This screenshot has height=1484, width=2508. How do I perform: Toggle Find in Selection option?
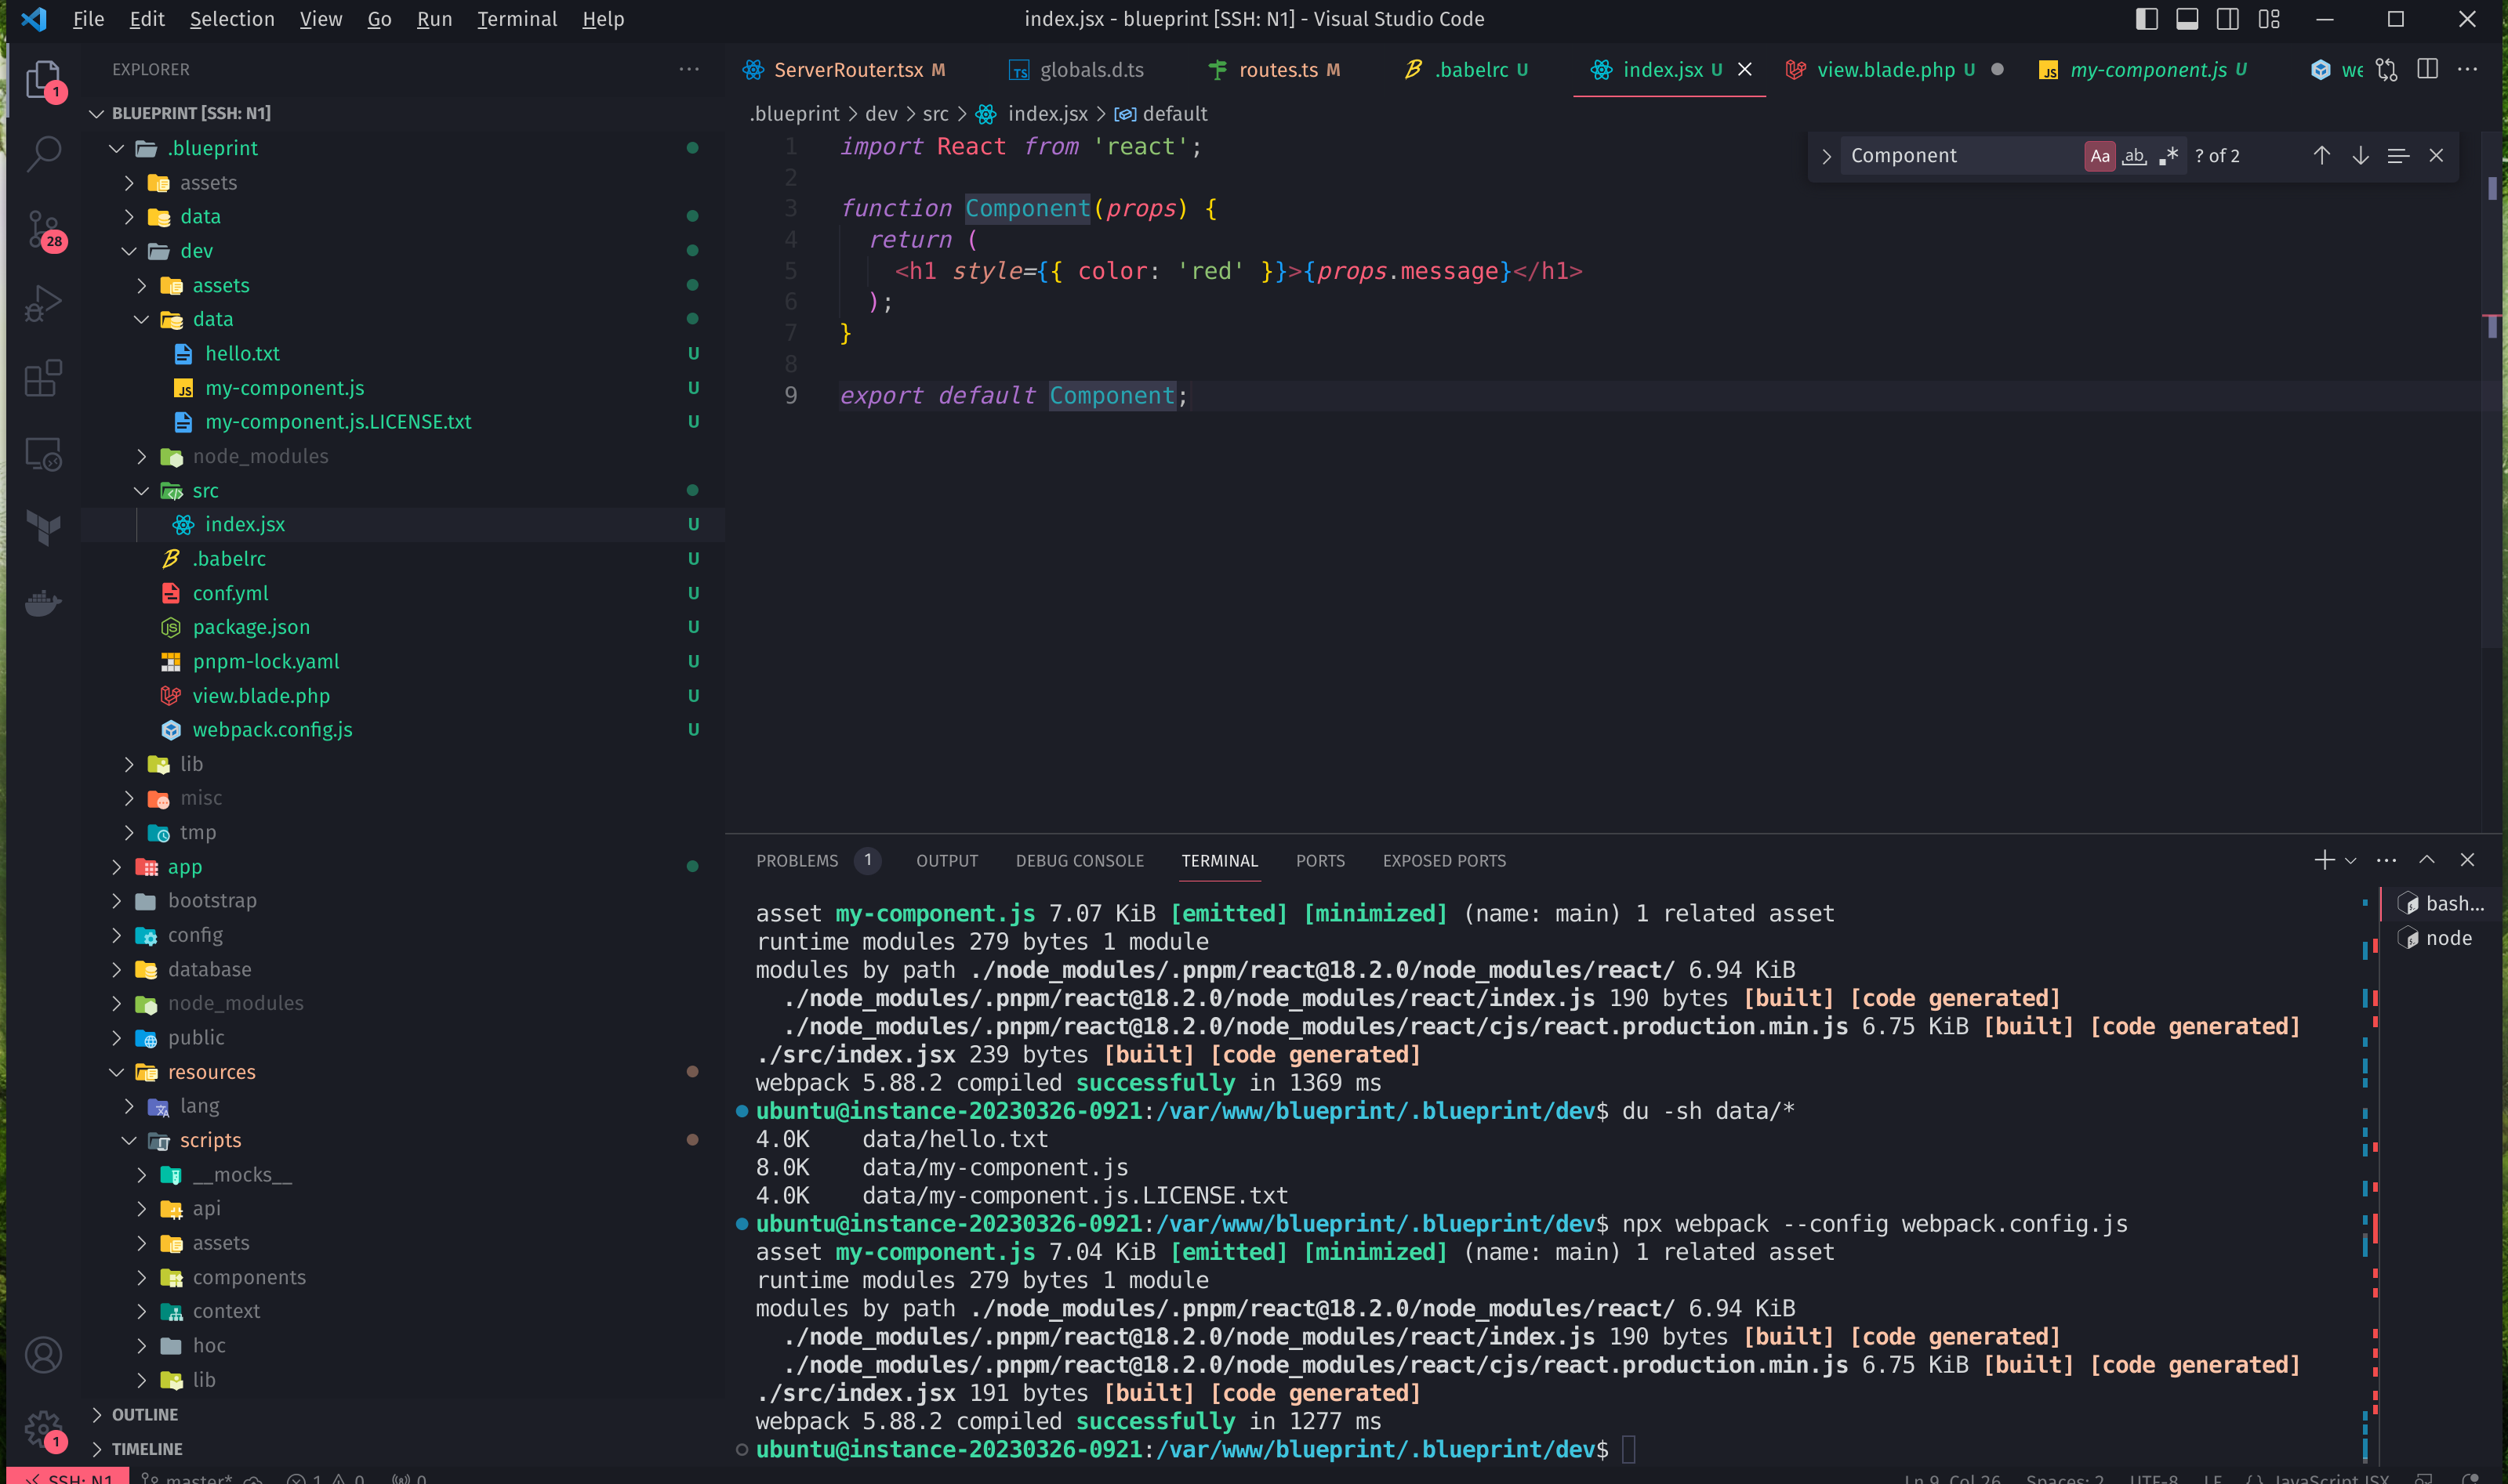pyautogui.click(x=2398, y=155)
